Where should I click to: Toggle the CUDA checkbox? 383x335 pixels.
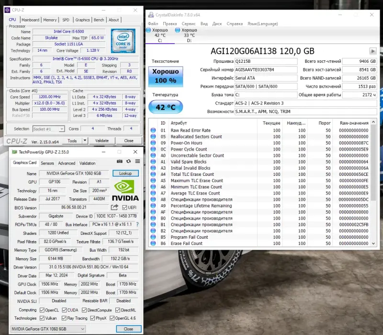(x=64, y=310)
